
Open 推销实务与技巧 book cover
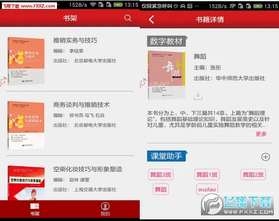26,61
